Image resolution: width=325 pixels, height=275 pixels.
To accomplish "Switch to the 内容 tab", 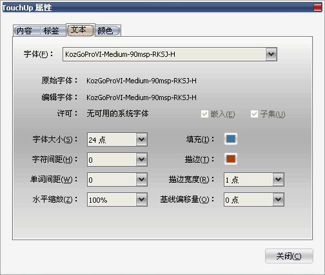I will pos(25,31).
